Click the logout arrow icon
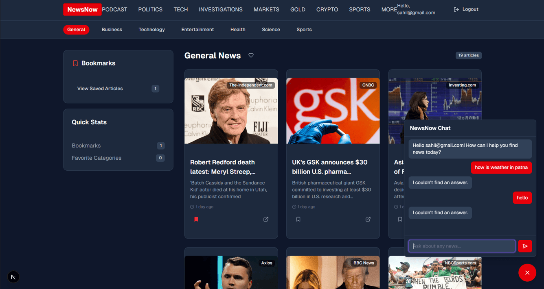 coord(456,9)
